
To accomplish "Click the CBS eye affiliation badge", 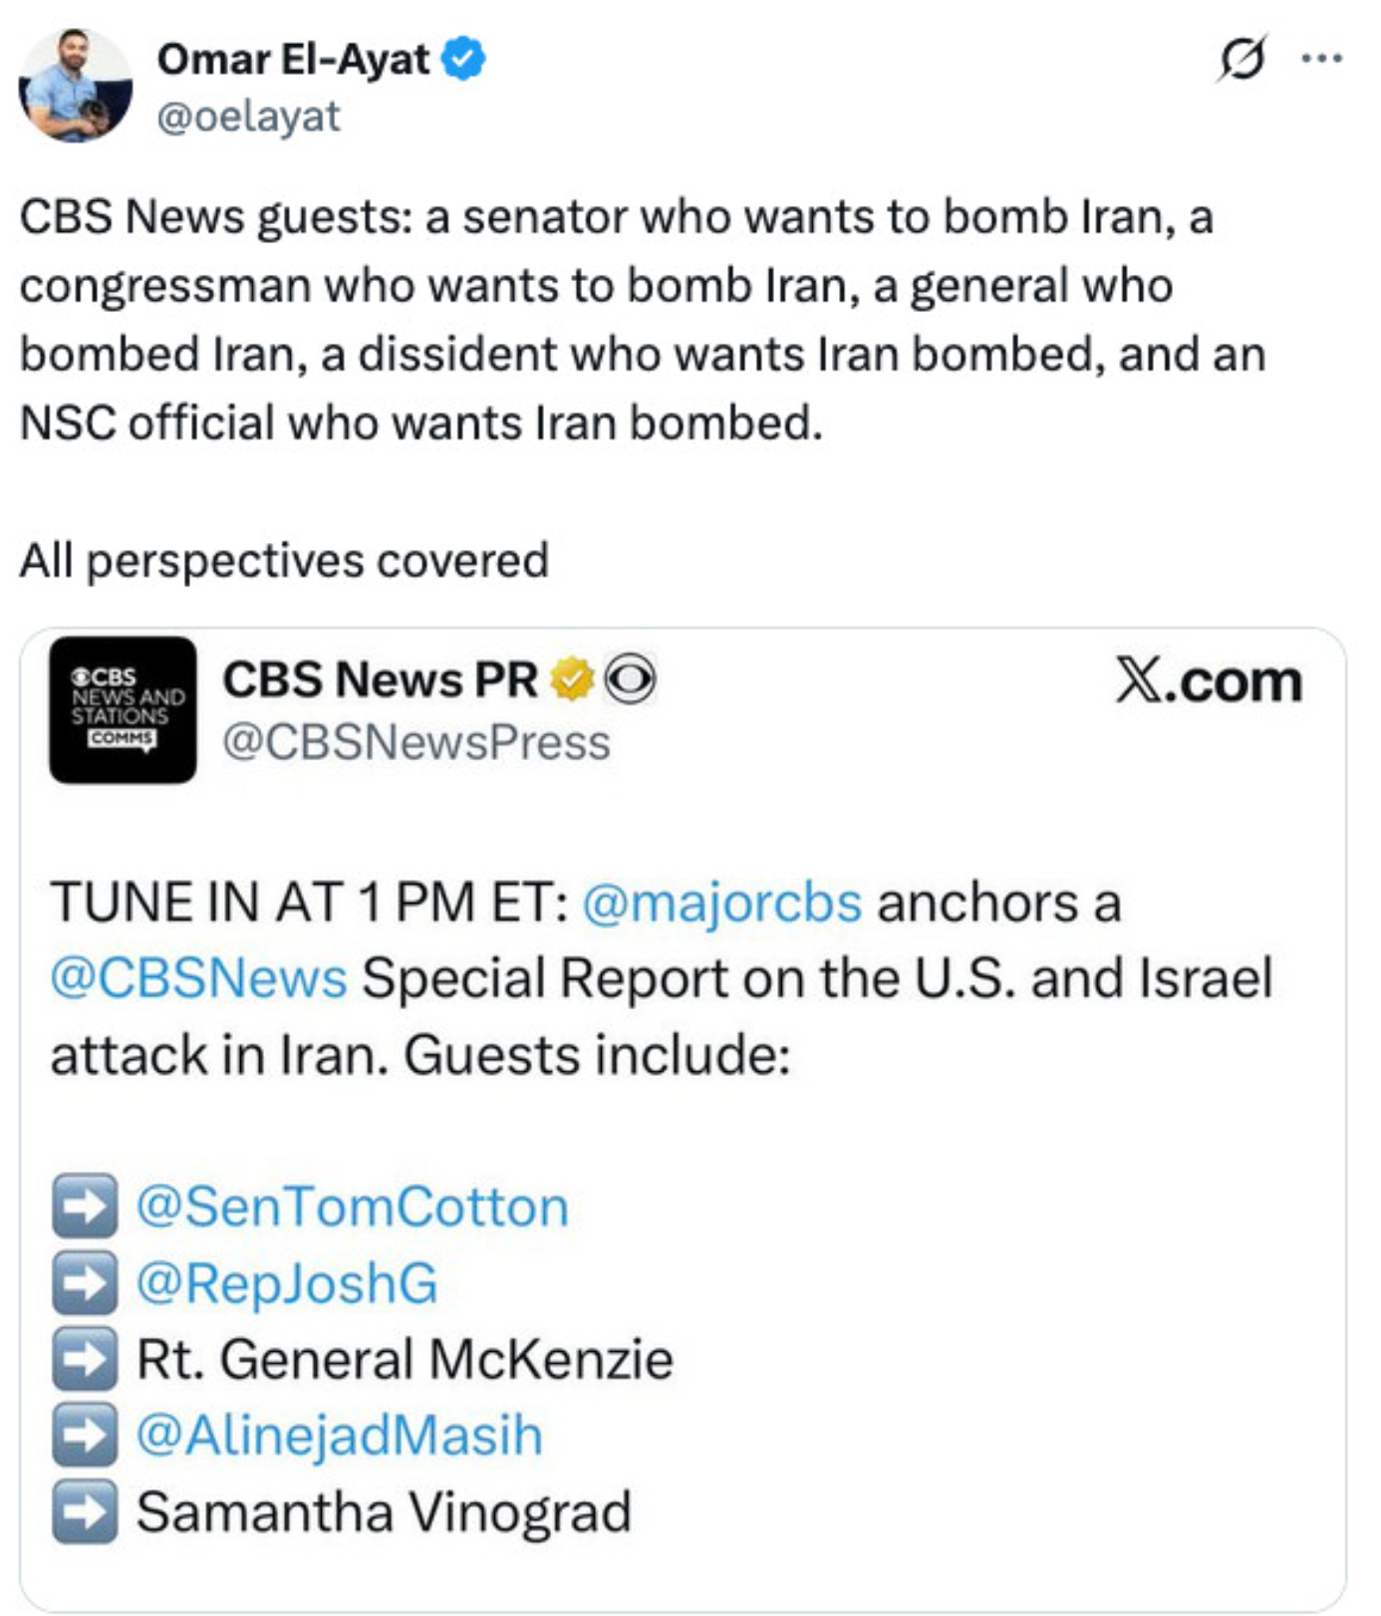I will 631,679.
